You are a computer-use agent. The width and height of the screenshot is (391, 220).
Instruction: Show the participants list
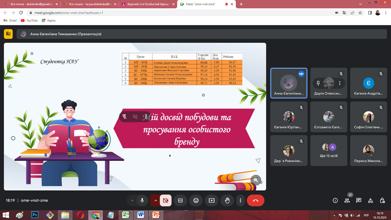tap(347, 200)
